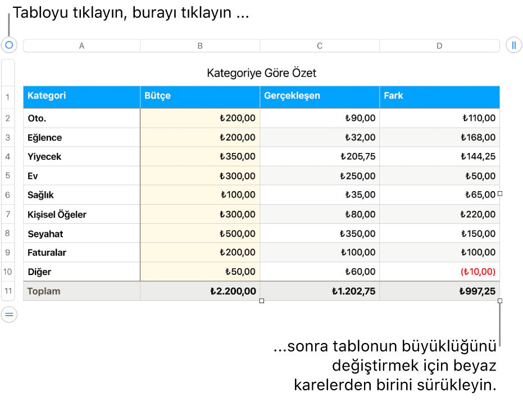The image size is (523, 401).
Task: Click total budget cell ₺2.200,00
Action: pos(200,291)
